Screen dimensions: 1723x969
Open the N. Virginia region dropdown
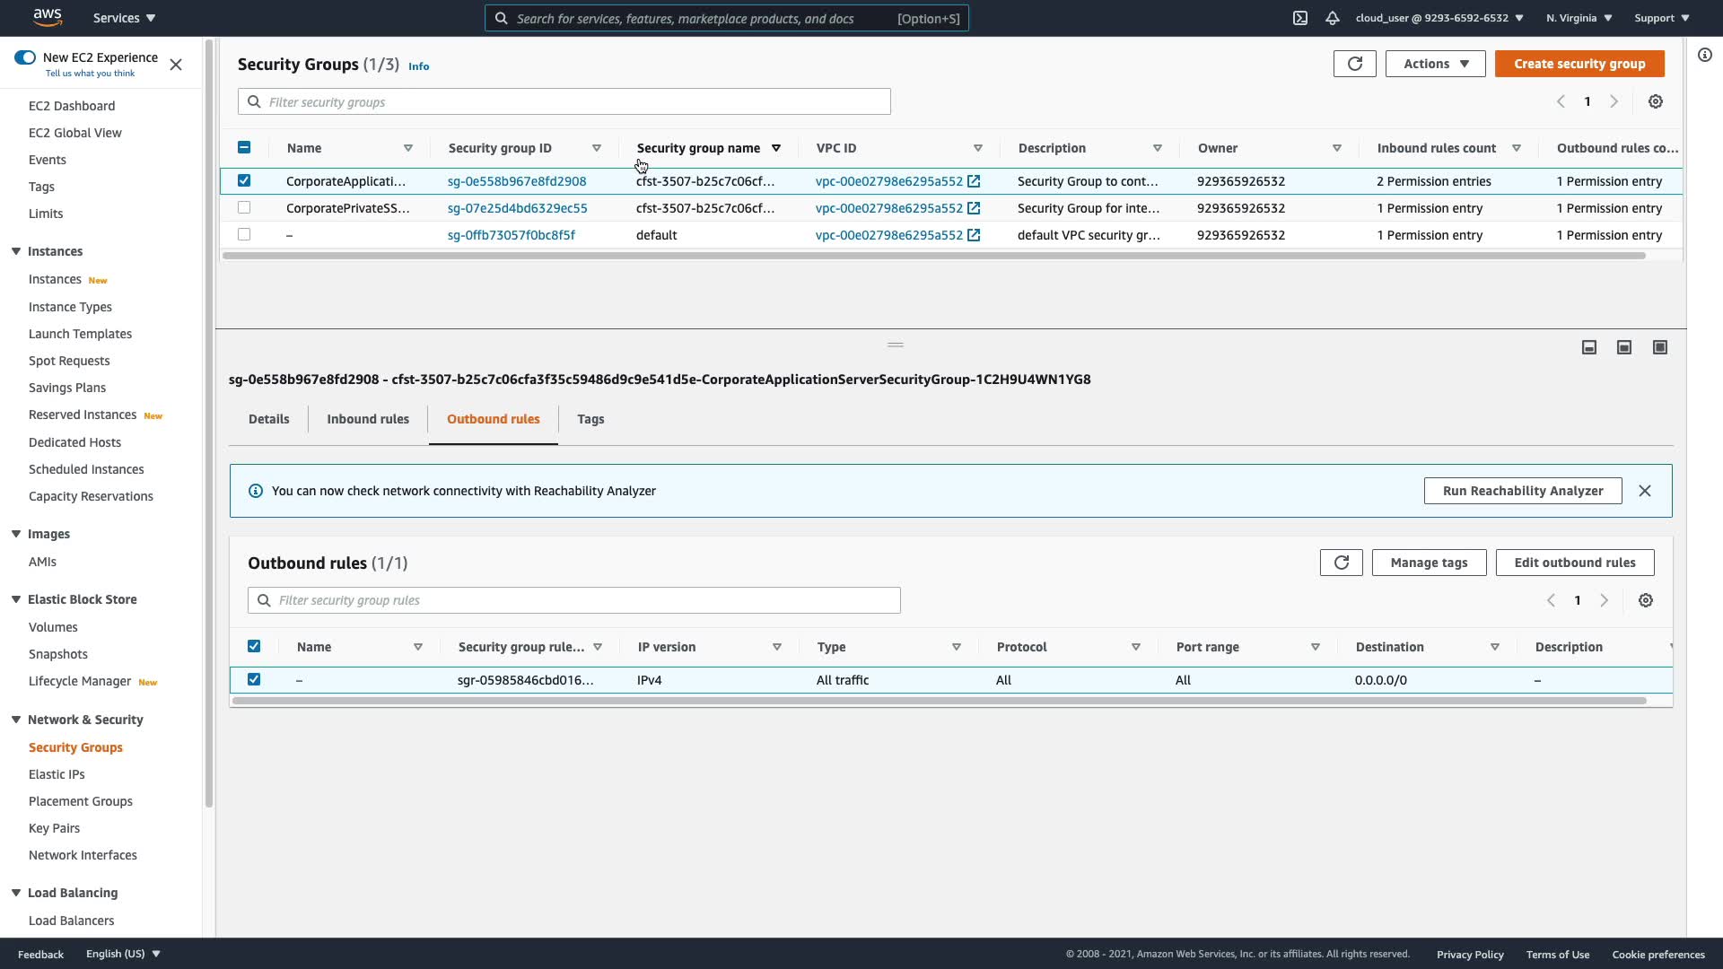(x=1579, y=18)
